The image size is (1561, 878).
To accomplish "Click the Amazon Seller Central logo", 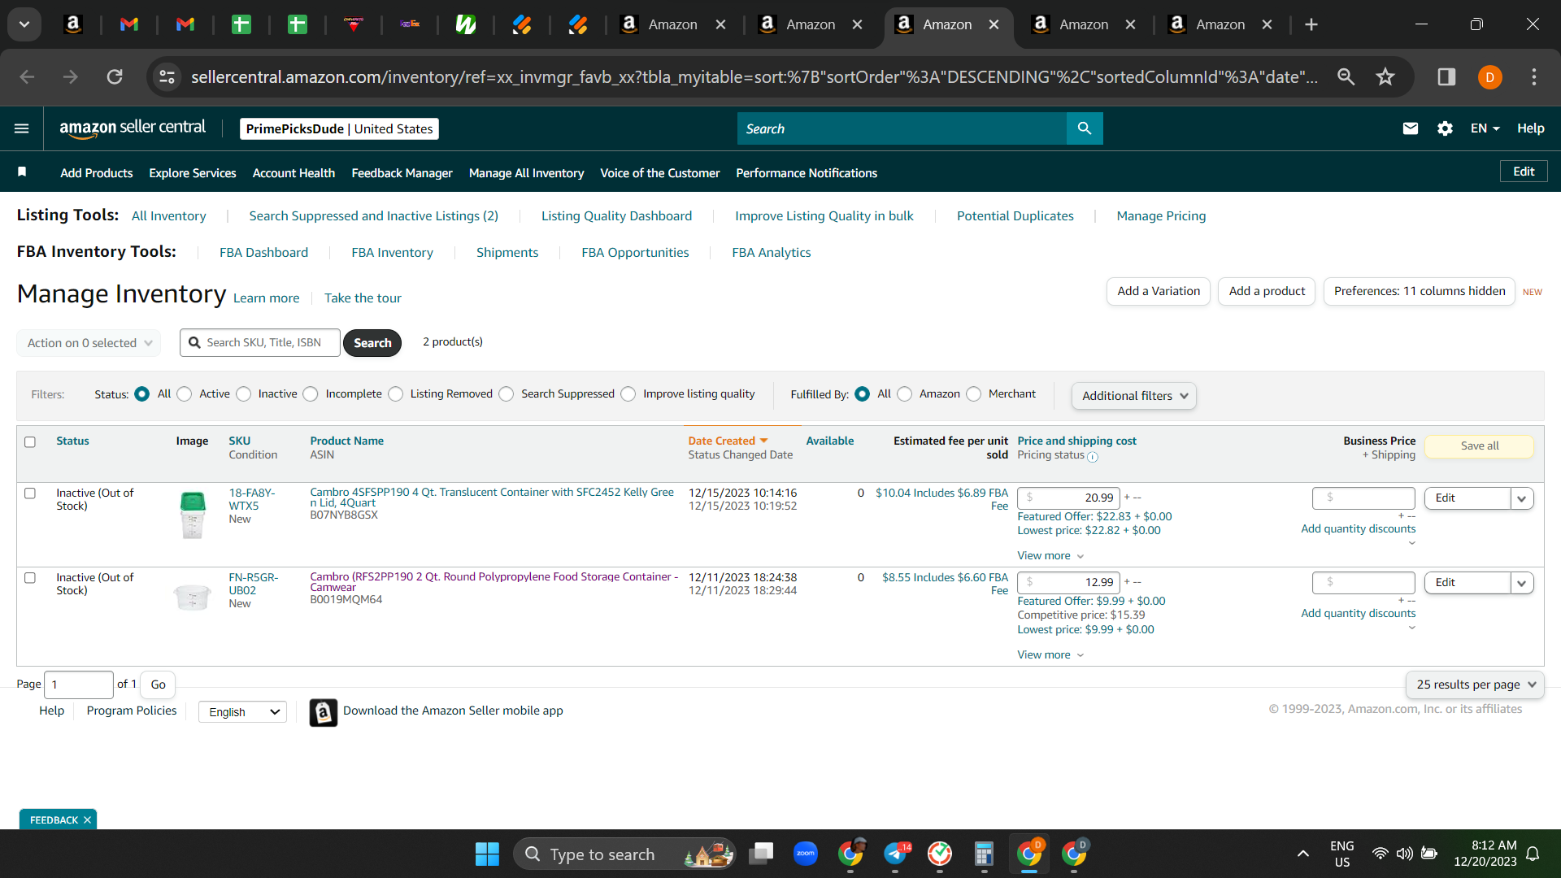I will [133, 128].
